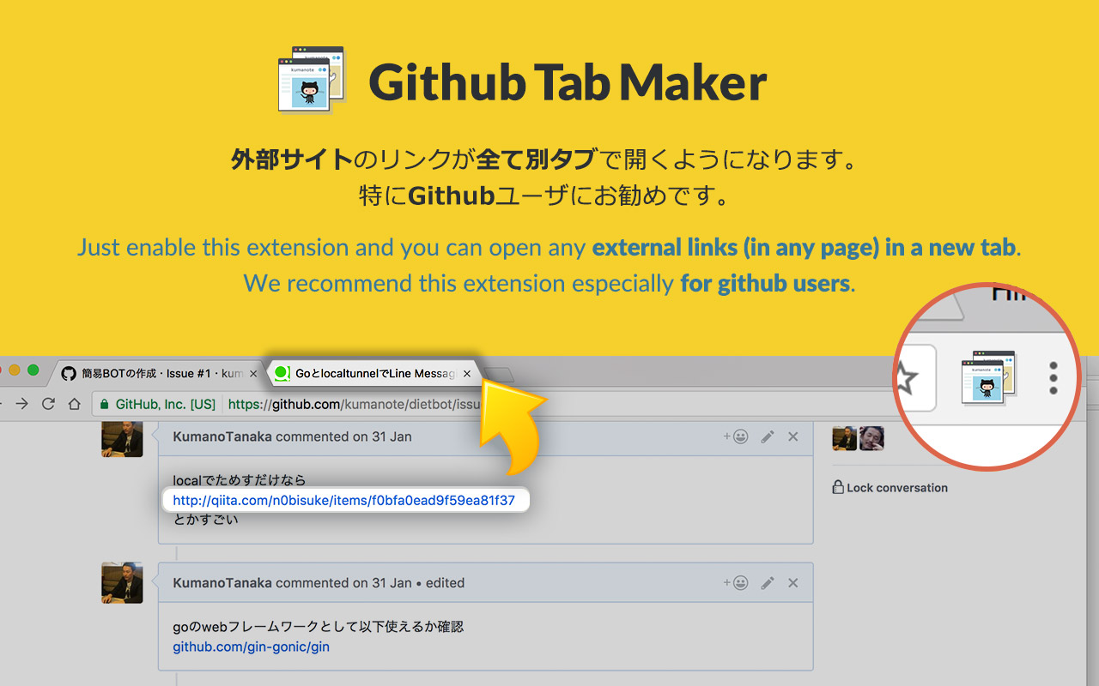The height and width of the screenshot is (686, 1099).
Task: Edit the first KumanoTanaka comment
Action: [x=768, y=436]
